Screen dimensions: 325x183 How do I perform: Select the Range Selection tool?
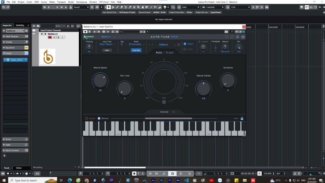coord(113,7)
